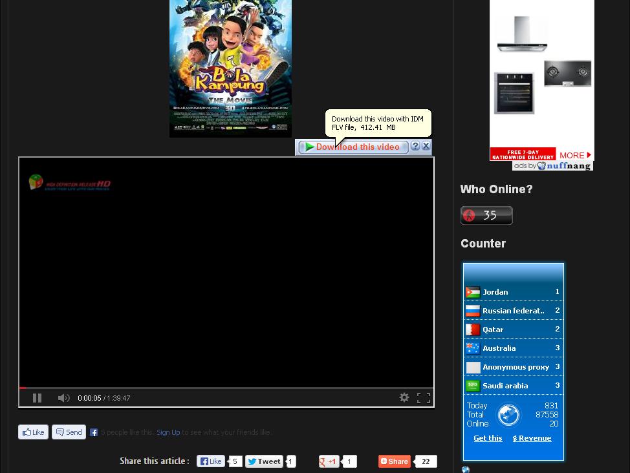
Task: Click the Who Online 35 counter
Action: click(486, 215)
